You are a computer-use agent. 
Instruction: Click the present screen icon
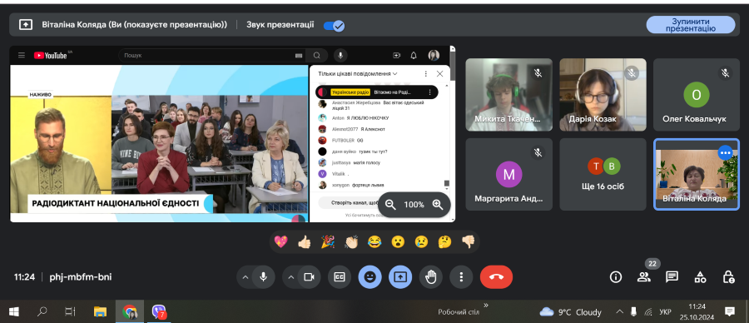[400, 276]
